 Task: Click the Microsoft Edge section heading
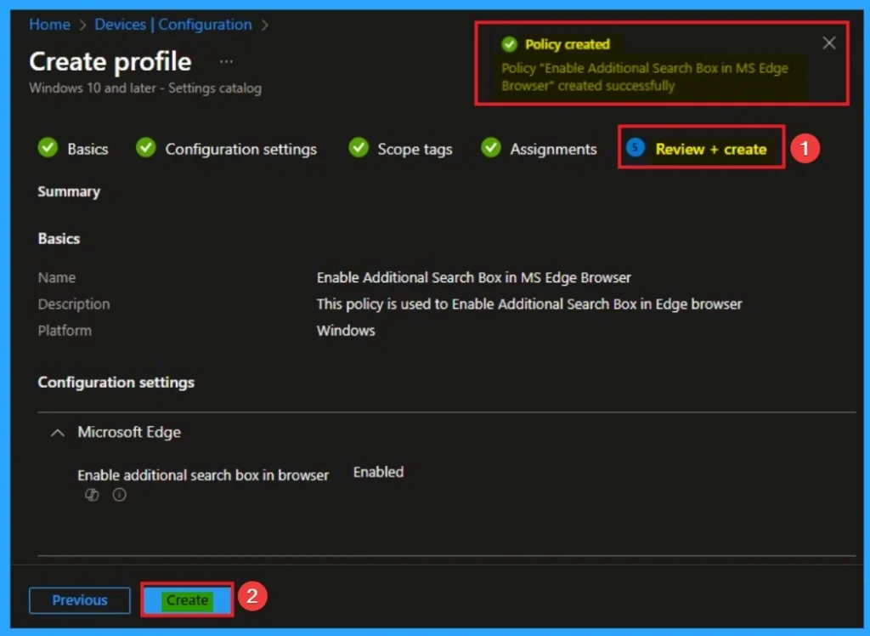129,432
